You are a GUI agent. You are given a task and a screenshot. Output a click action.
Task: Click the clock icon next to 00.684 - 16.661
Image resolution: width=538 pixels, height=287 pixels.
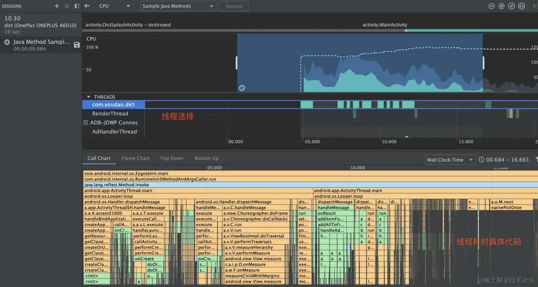[482, 160]
